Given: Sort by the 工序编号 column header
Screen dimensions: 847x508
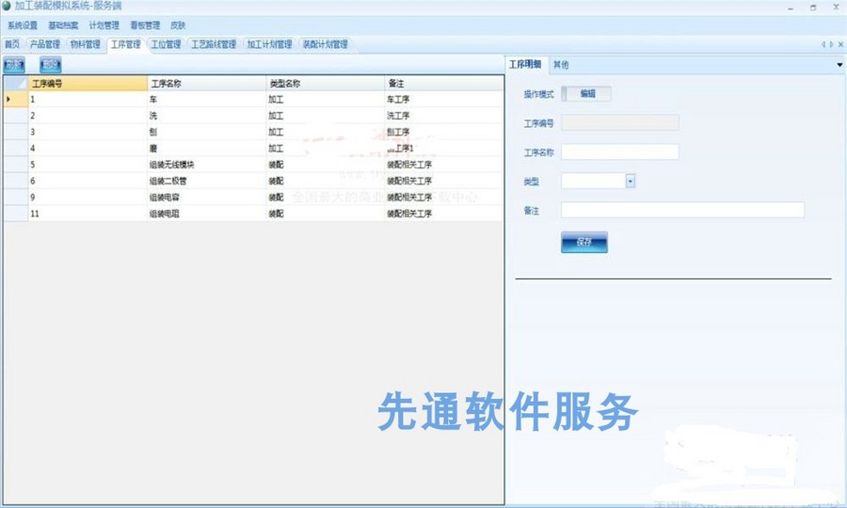Looking at the screenshot, I should click(87, 84).
